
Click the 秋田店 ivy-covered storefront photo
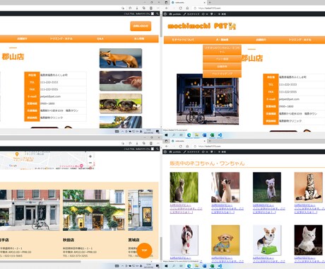coord(94,210)
